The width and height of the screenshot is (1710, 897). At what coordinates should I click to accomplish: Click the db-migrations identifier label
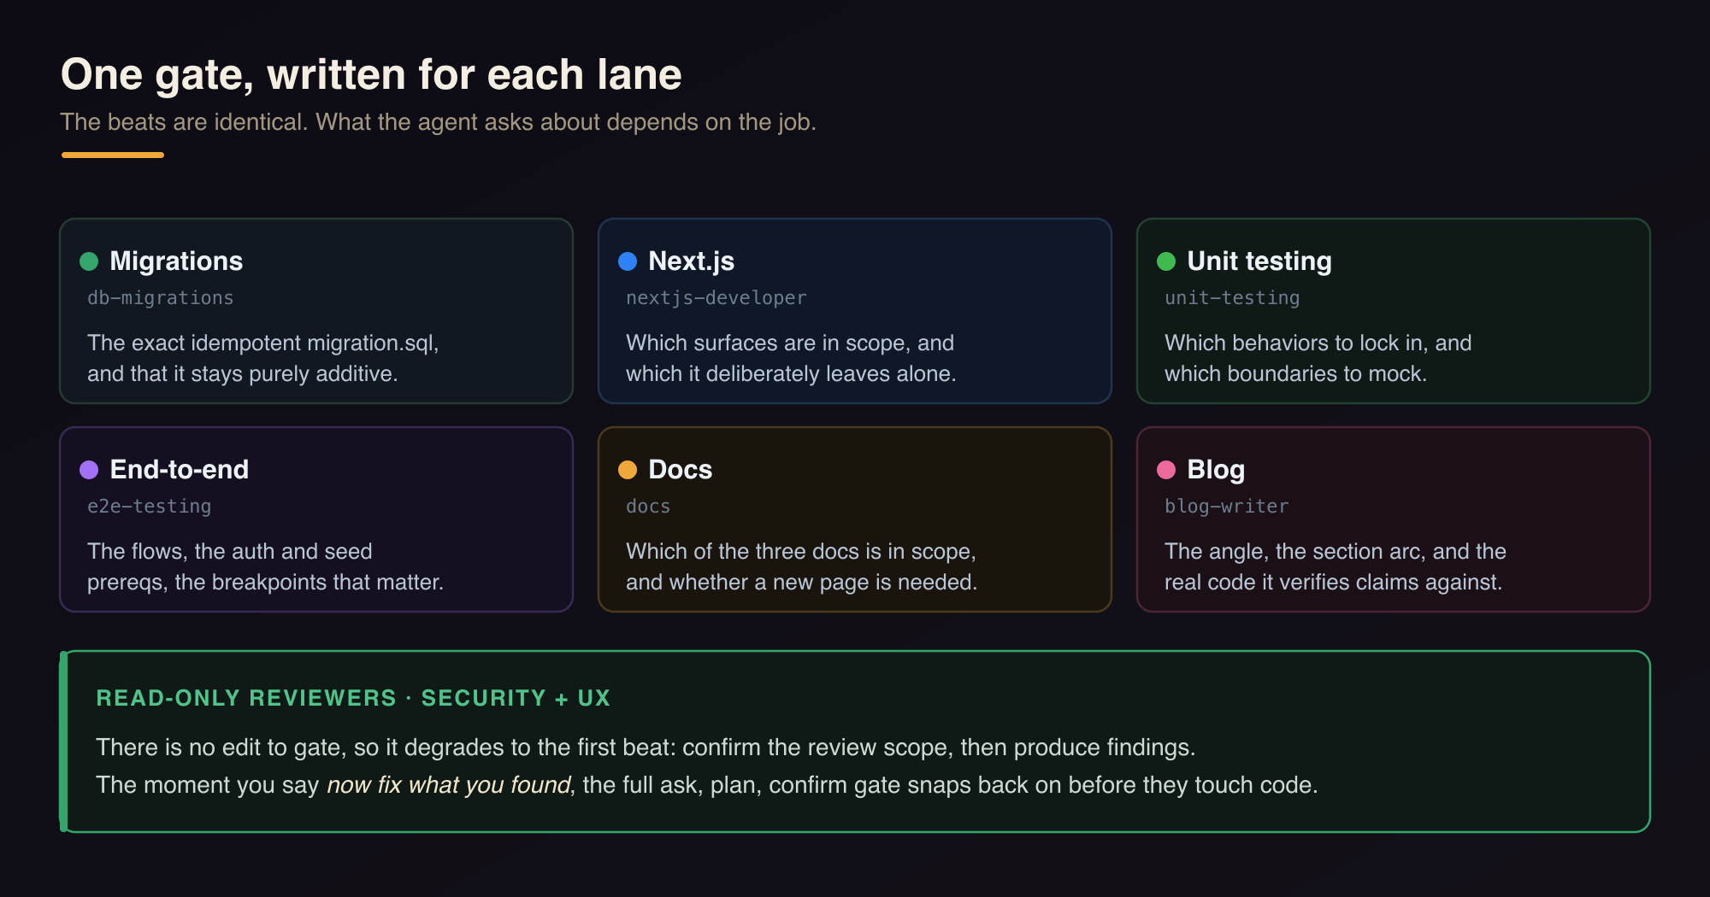coord(161,298)
